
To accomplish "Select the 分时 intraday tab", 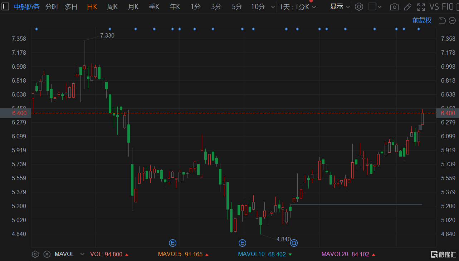I will (x=52, y=7).
